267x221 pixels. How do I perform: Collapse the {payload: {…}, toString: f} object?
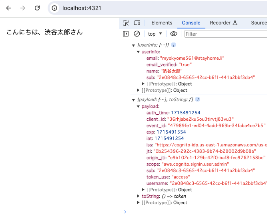(133, 100)
